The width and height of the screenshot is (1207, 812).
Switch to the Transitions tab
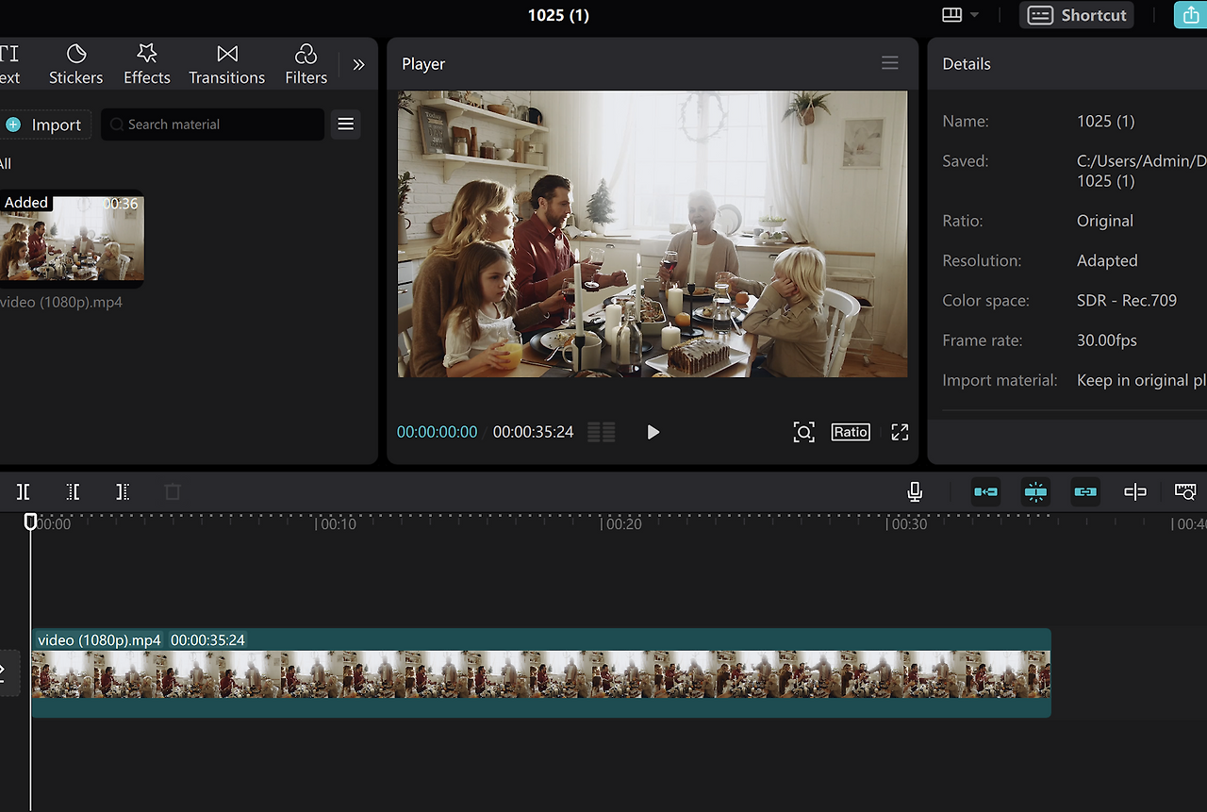pos(226,64)
